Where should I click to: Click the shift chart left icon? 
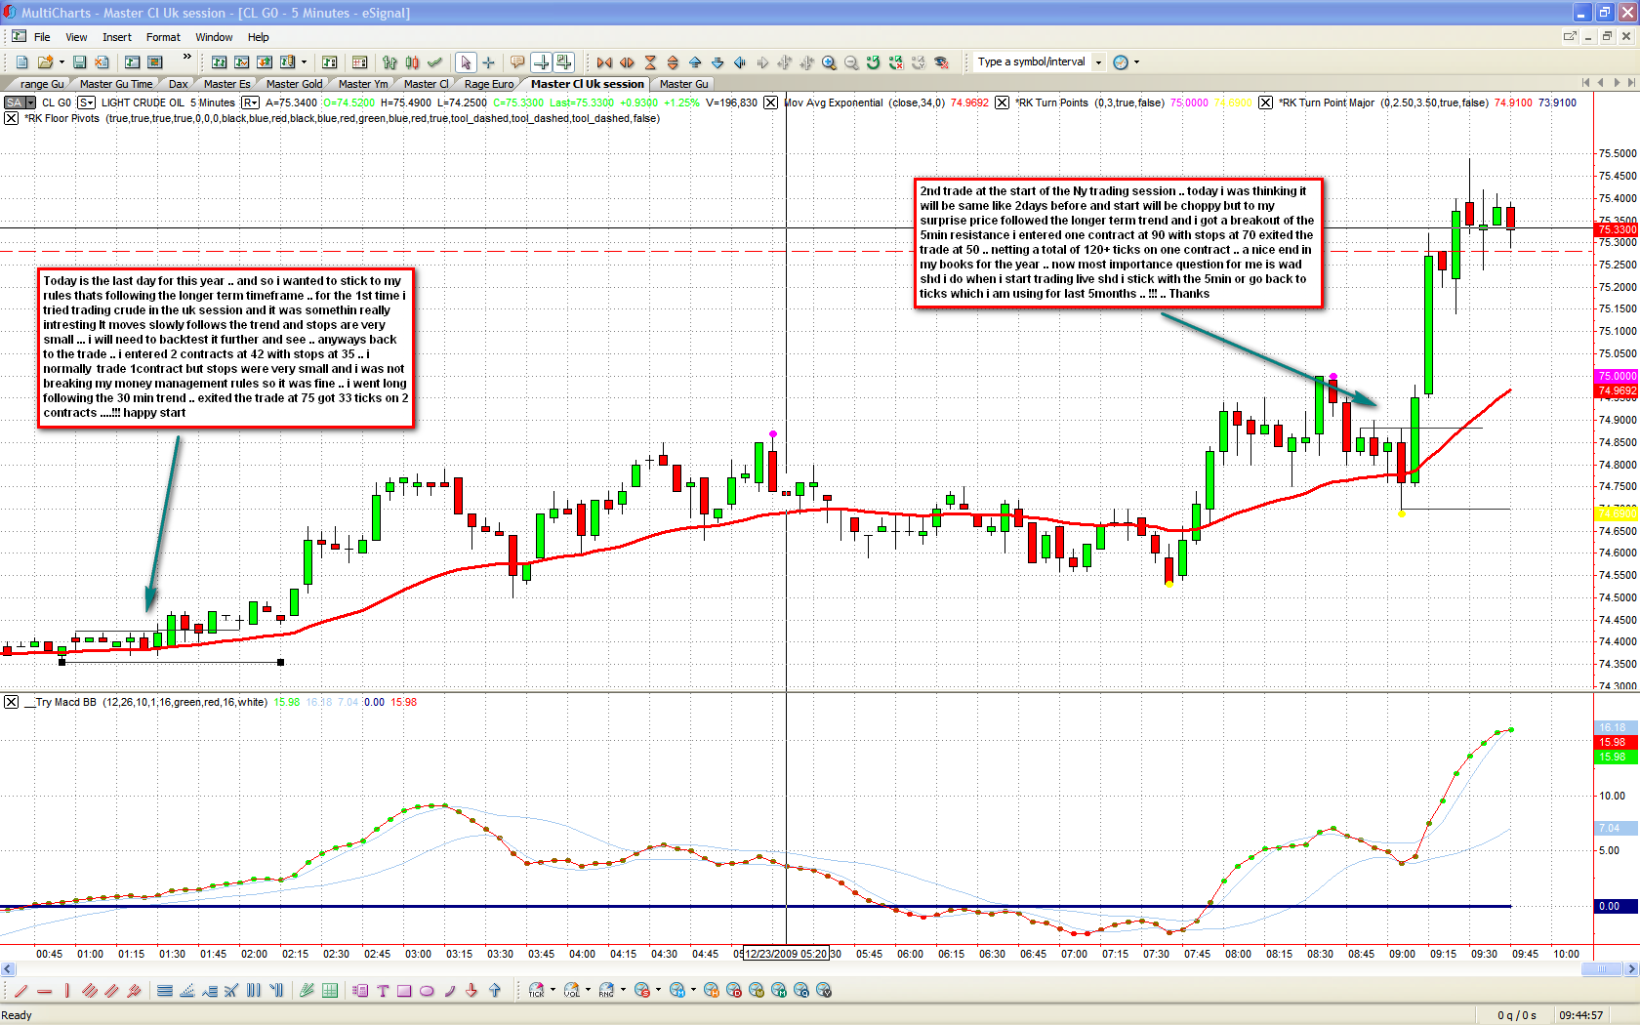tap(740, 62)
